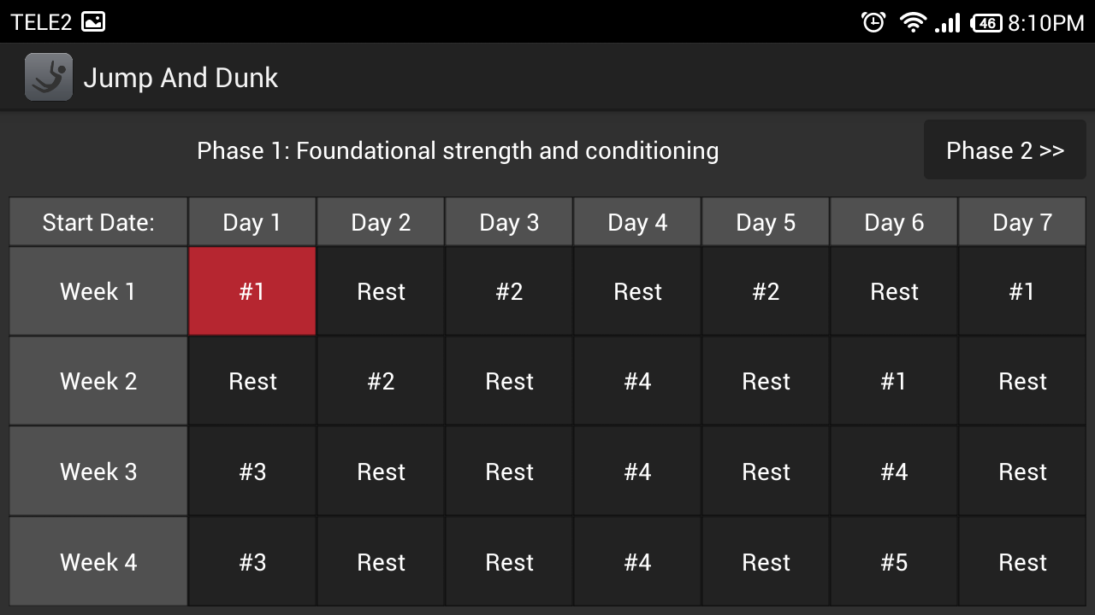1095x615 pixels.
Task: Select the Day 7 column header
Action: (x=1022, y=222)
